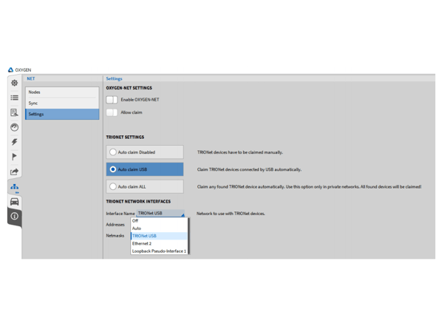Select Auto claim Disabled radio option

click(145, 152)
